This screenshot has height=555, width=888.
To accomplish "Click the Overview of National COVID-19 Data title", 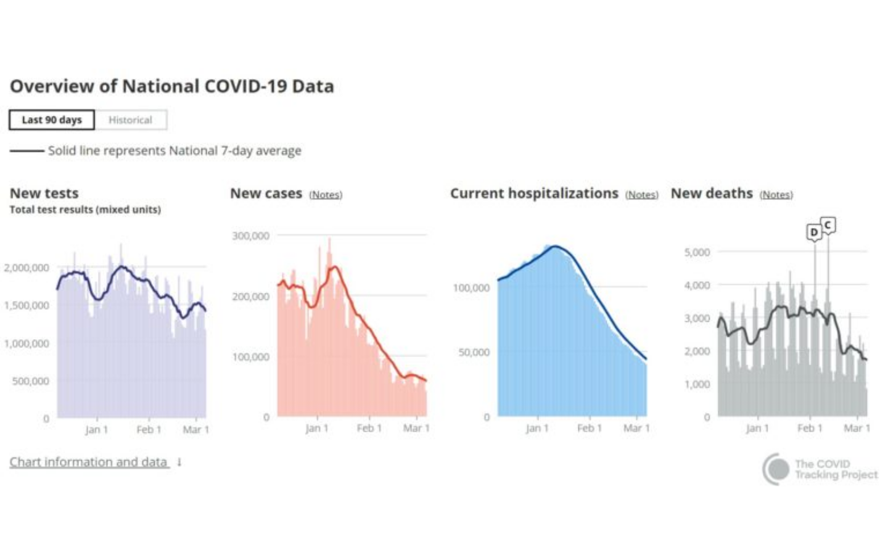I will (x=172, y=86).
